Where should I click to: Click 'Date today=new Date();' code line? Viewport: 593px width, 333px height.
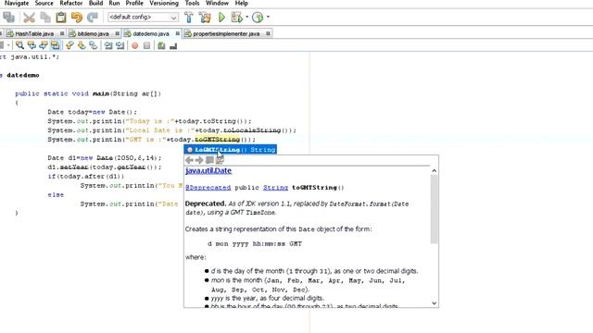pyautogui.click(x=93, y=112)
